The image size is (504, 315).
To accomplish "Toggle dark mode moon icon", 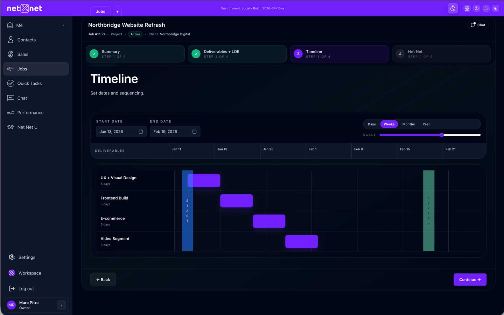I will click(x=496, y=8).
